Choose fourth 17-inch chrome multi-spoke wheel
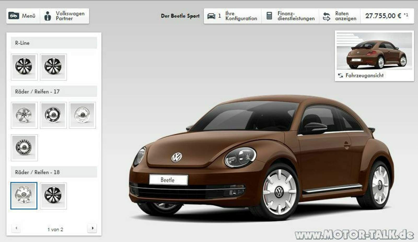The height and width of the screenshot is (242, 418). click(x=24, y=147)
